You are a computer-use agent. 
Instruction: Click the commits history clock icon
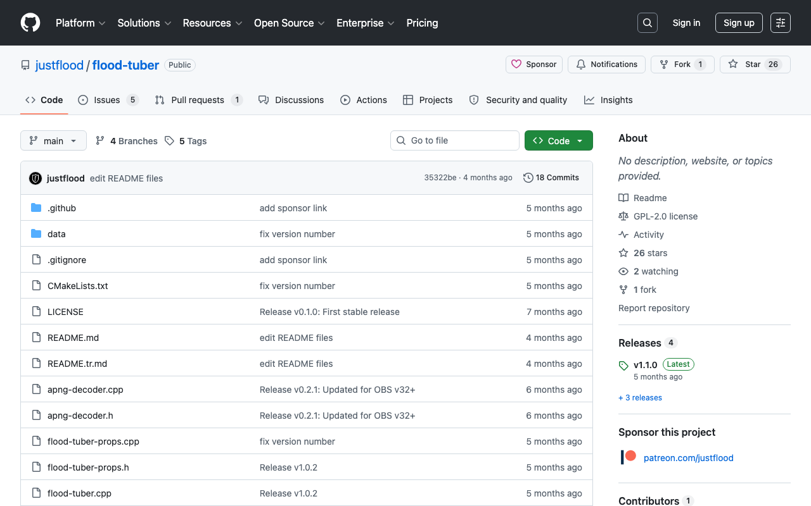[528, 178]
